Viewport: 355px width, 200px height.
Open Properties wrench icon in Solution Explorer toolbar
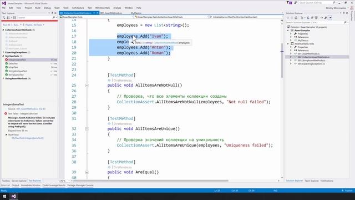point(326,18)
